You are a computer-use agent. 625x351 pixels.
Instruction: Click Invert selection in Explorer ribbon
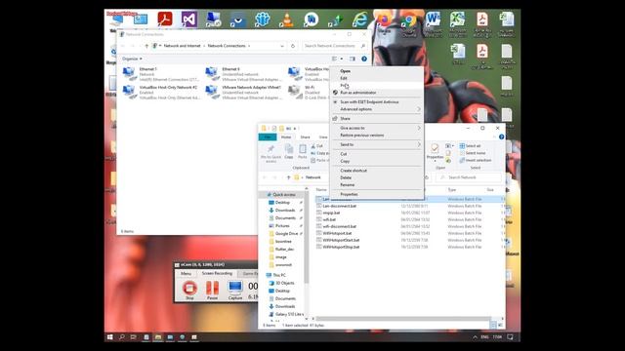point(476,160)
